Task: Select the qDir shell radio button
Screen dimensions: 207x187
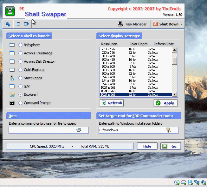Action: (20, 87)
